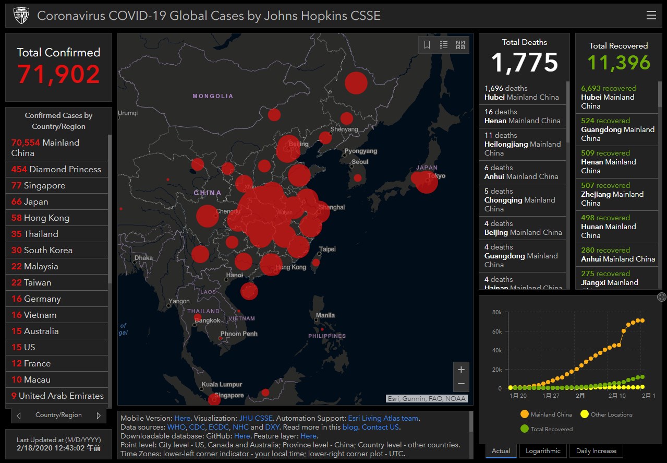Select the Country/Region list tab
The height and width of the screenshot is (463, 667).
click(x=58, y=415)
